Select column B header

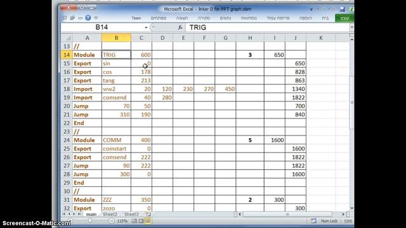click(x=116, y=38)
